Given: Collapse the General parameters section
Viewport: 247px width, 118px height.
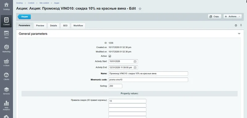Looking at the screenshot, I should [x=239, y=34].
